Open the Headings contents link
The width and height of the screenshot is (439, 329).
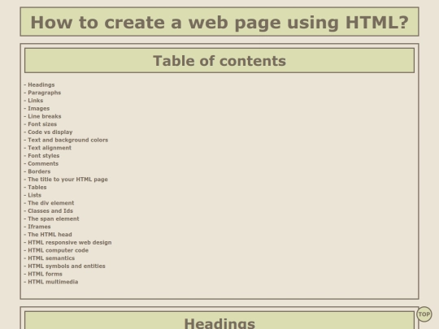click(x=41, y=84)
